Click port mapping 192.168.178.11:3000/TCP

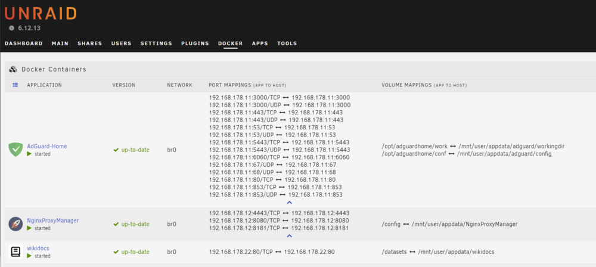coord(280,97)
